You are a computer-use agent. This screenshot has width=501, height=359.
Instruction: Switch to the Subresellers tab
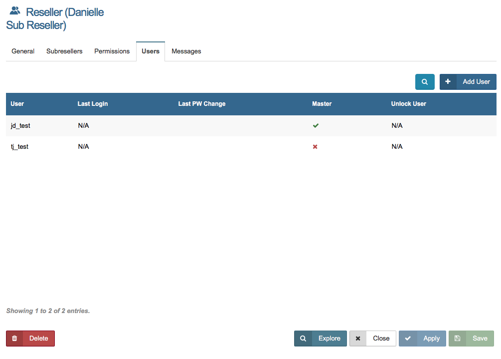(64, 51)
